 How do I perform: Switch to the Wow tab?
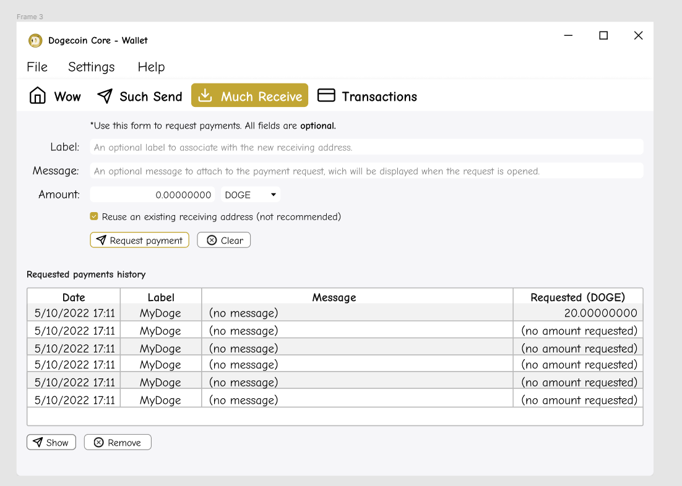click(55, 96)
